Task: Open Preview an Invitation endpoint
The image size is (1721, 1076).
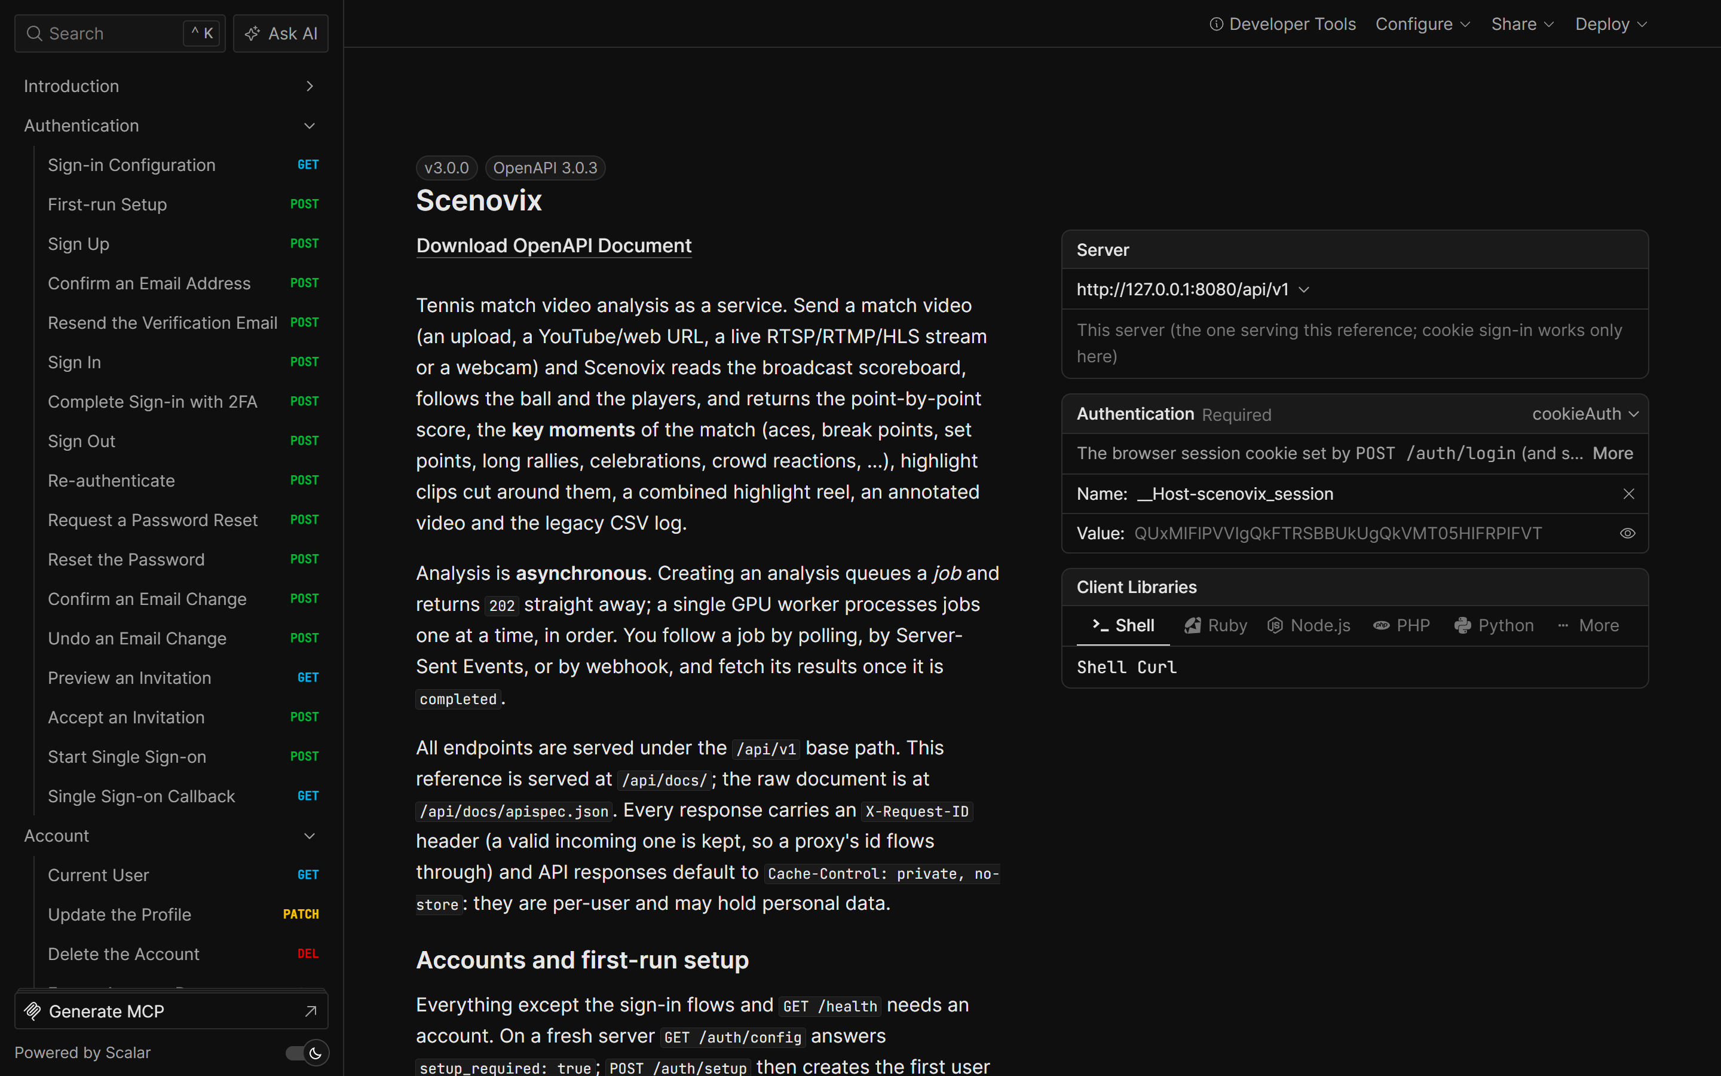Action: coord(183,678)
